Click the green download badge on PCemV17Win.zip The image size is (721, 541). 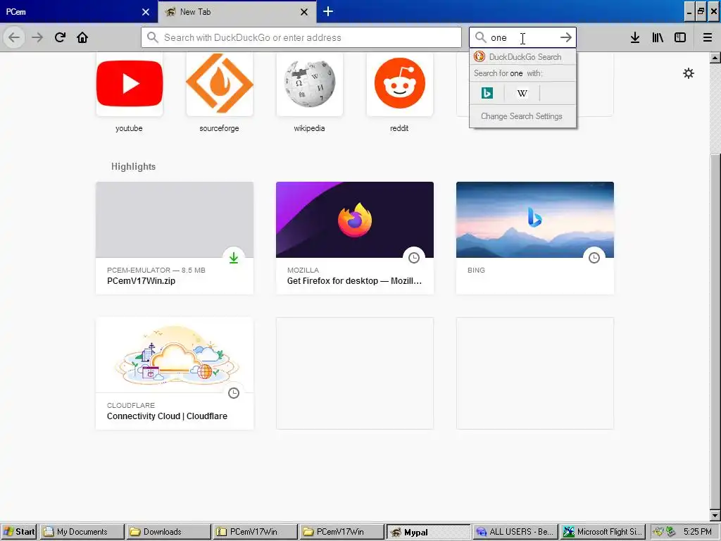coord(234,258)
